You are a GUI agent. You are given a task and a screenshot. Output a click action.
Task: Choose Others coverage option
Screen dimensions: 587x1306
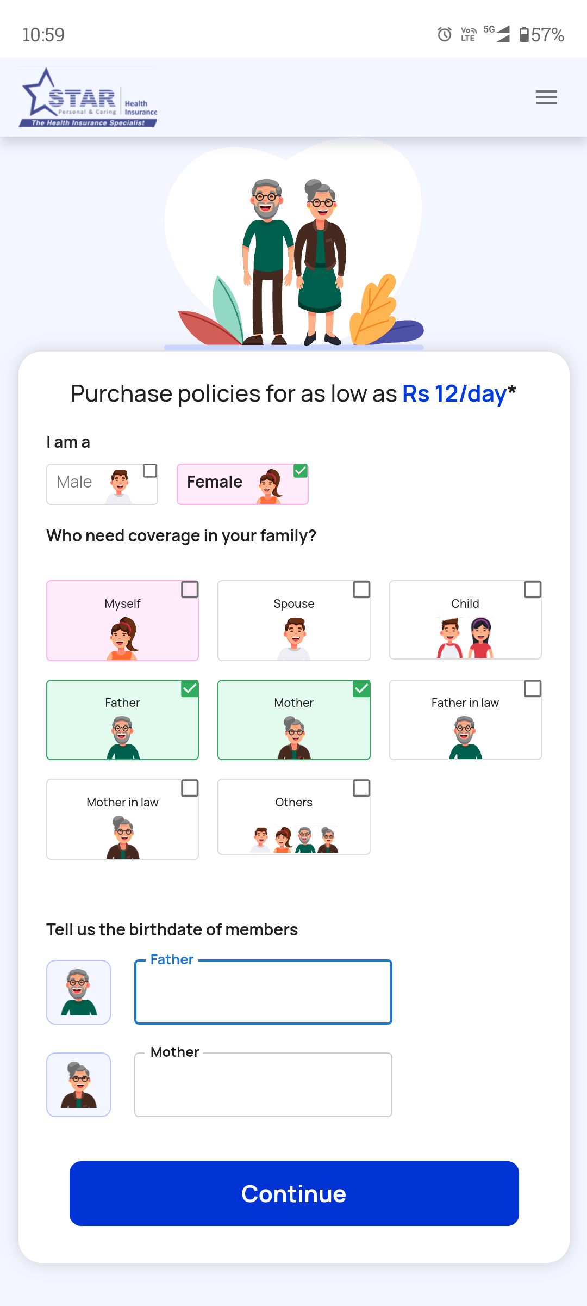[294, 817]
